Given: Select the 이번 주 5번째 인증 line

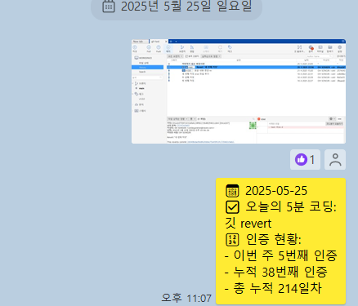Looking at the screenshot, I should coord(281,255).
